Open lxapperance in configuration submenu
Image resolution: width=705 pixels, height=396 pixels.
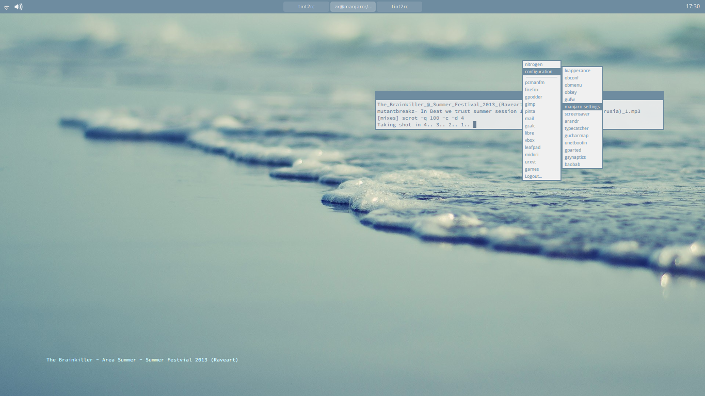click(x=582, y=71)
